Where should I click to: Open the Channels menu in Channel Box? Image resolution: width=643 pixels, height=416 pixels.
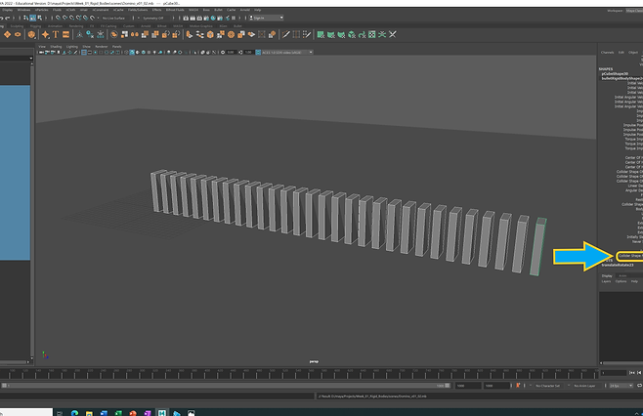[607, 53]
